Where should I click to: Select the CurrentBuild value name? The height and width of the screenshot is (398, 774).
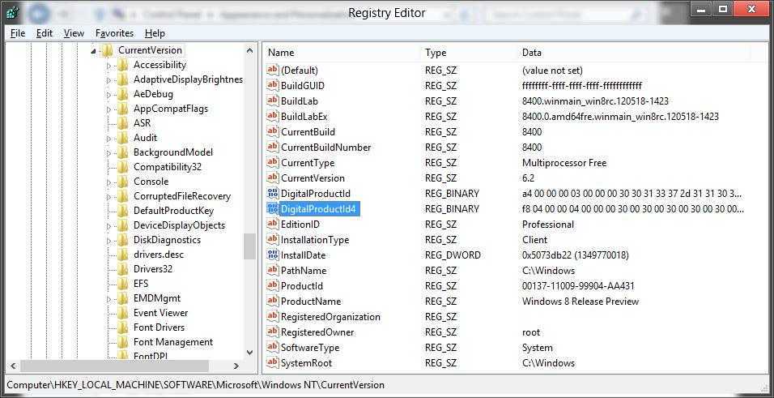[x=308, y=131]
